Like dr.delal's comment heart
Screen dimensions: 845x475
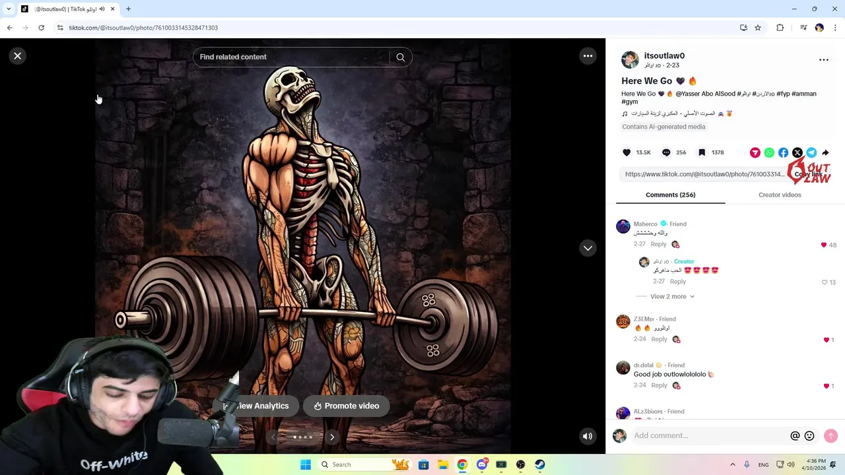(x=826, y=386)
